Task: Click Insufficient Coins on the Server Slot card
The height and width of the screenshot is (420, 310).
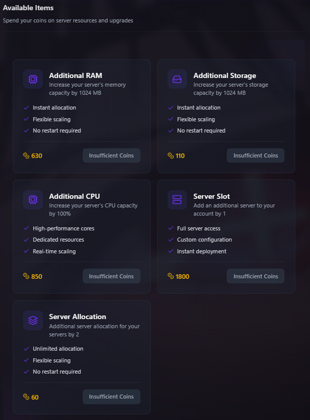Action: click(255, 276)
